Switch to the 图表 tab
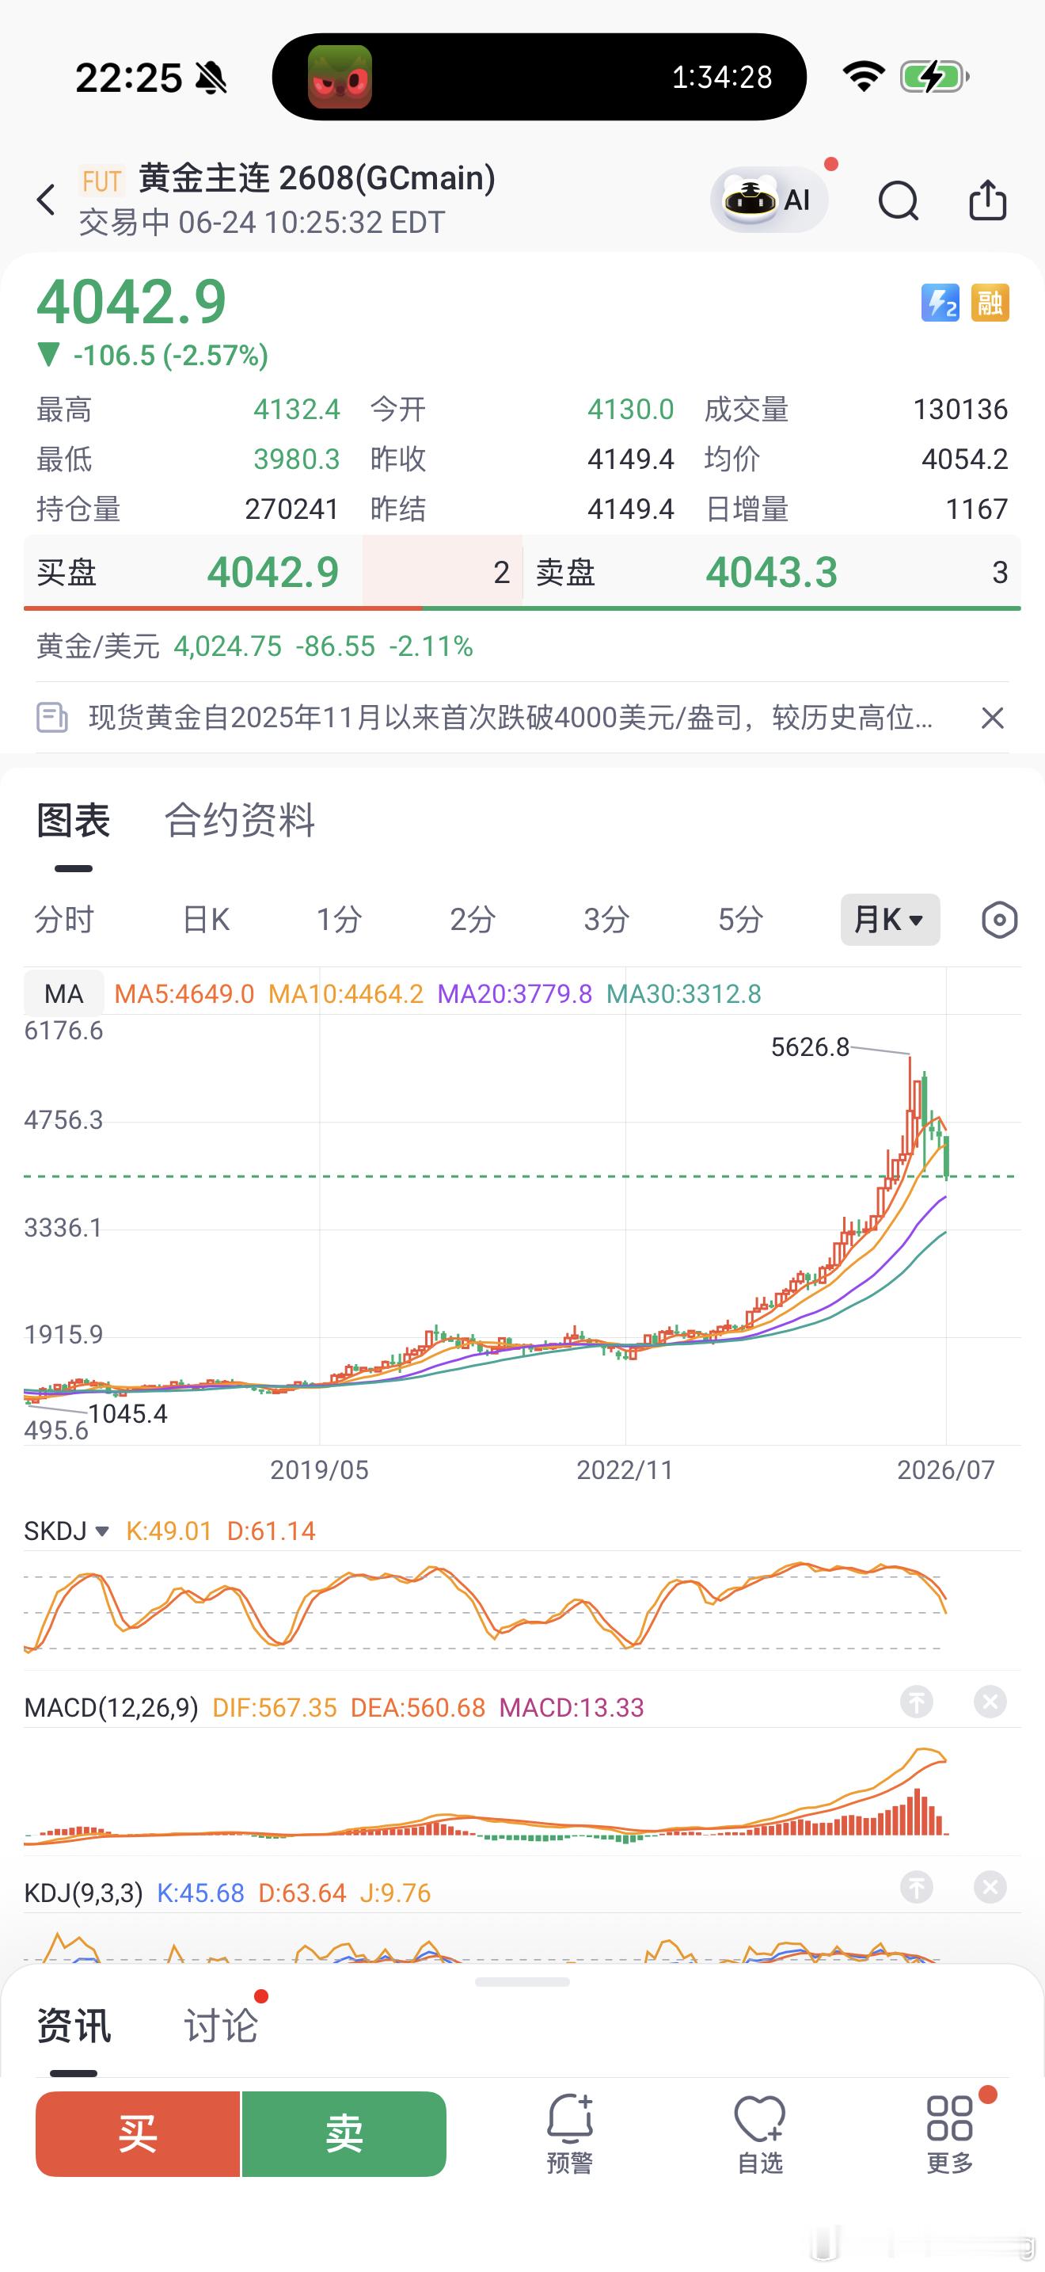The image size is (1045, 2272). 73,820
